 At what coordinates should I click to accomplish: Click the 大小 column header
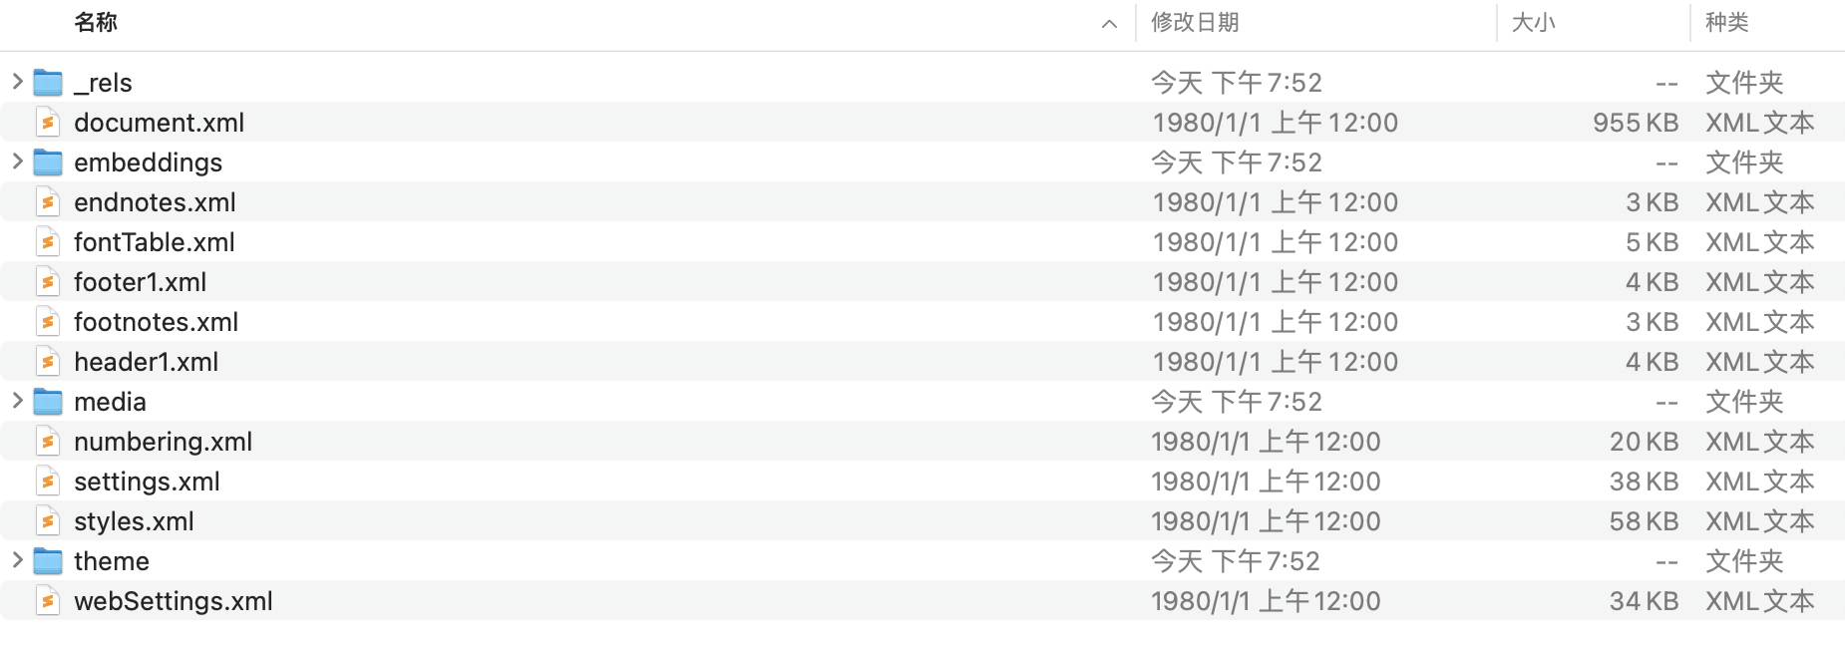[1533, 21]
